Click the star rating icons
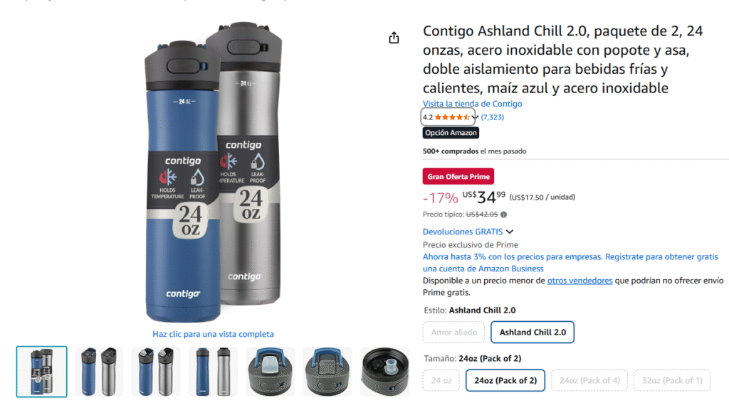 [x=452, y=117]
